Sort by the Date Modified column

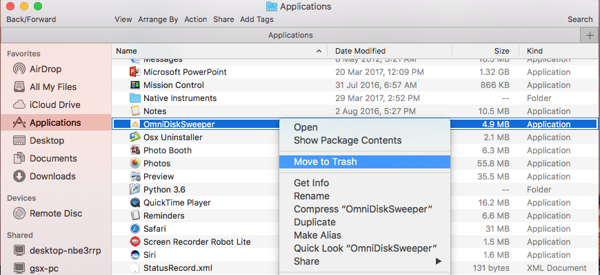(x=390, y=51)
